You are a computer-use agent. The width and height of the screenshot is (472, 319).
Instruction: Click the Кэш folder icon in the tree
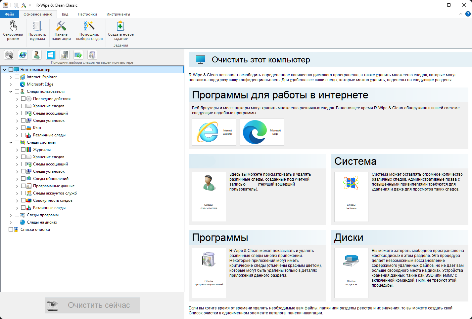(x=29, y=128)
